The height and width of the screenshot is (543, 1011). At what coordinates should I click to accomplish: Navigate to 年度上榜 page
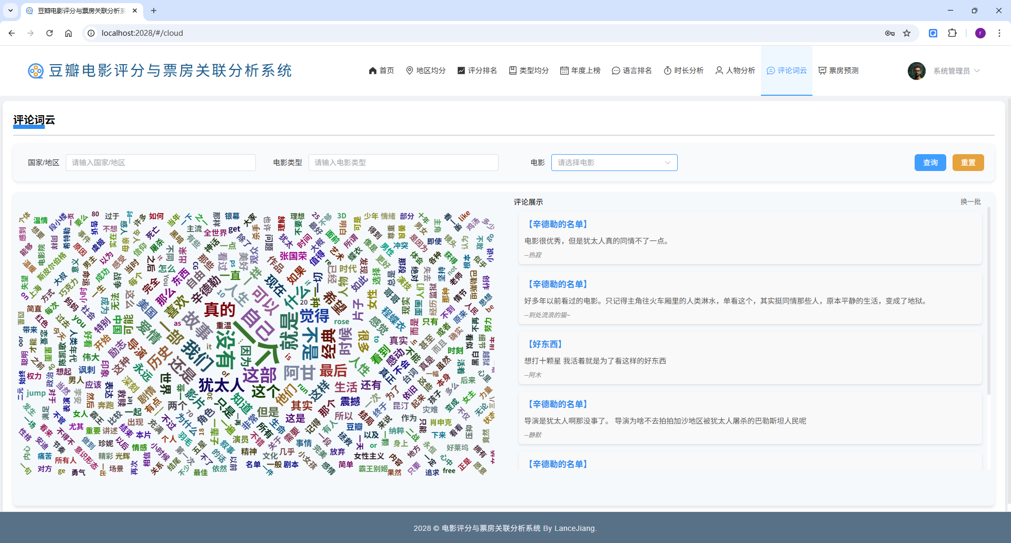(x=580, y=71)
